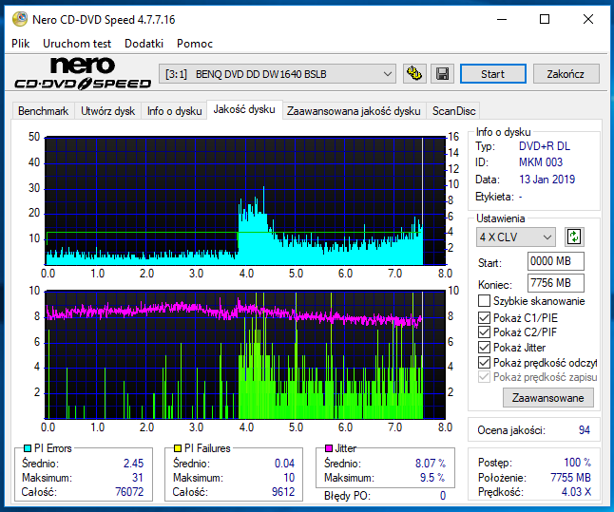Click Jitter maximum value 9.5 %
This screenshot has width=614, height=512.
pos(432,478)
